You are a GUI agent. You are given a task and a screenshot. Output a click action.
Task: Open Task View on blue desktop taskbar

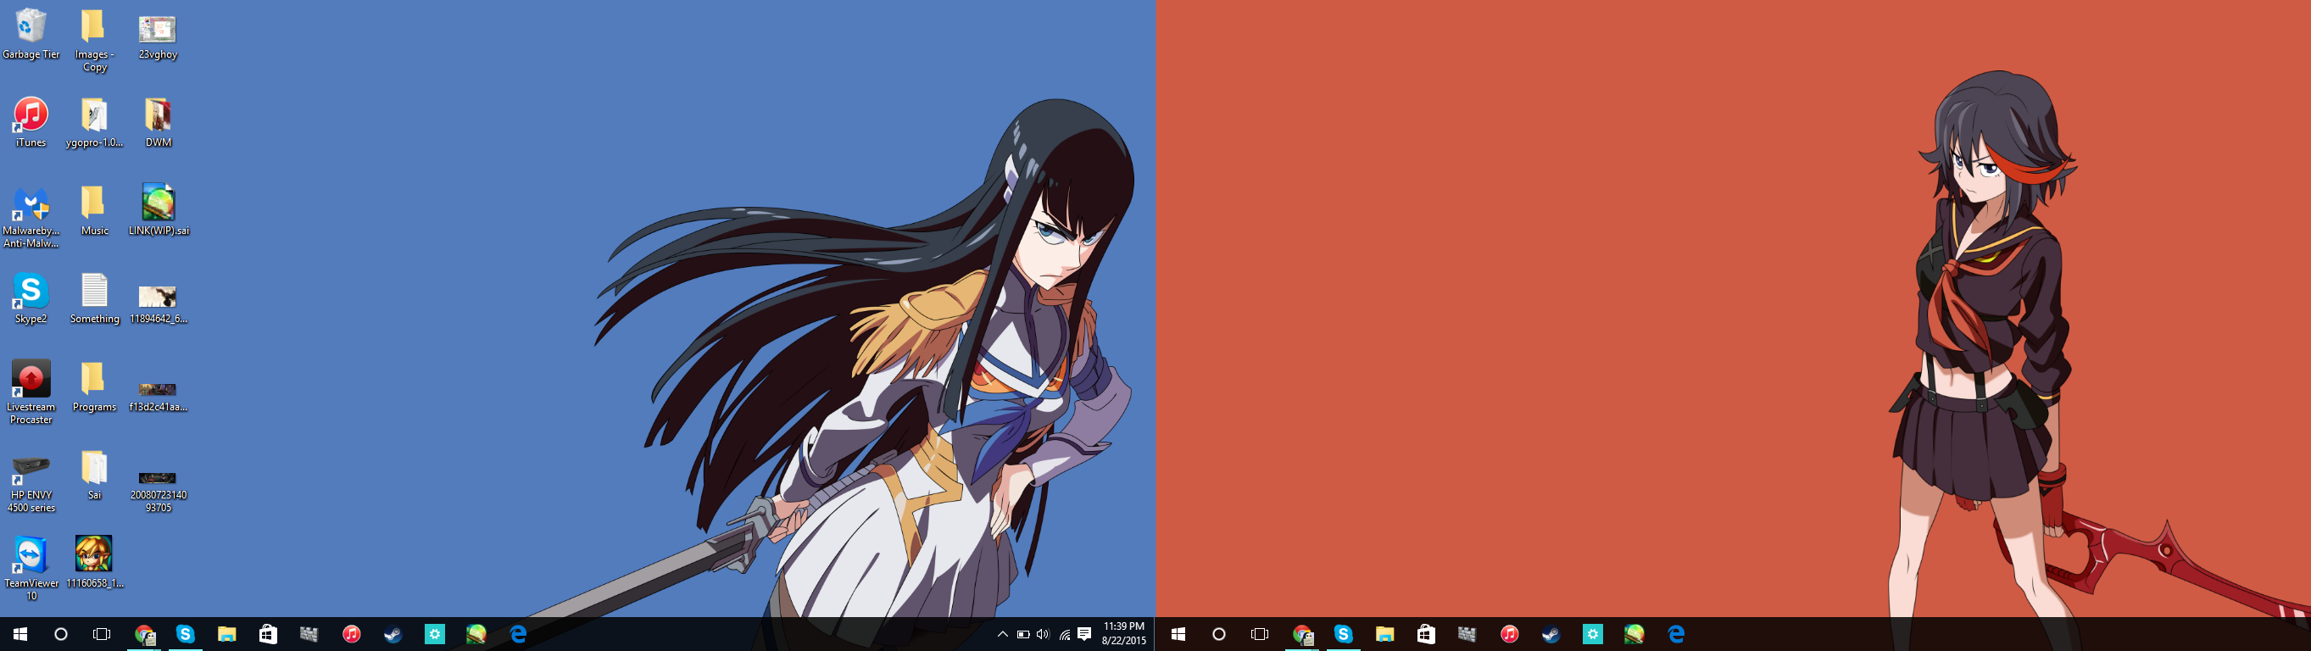(x=103, y=634)
